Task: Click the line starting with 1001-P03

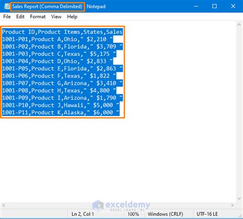Action: [59, 54]
